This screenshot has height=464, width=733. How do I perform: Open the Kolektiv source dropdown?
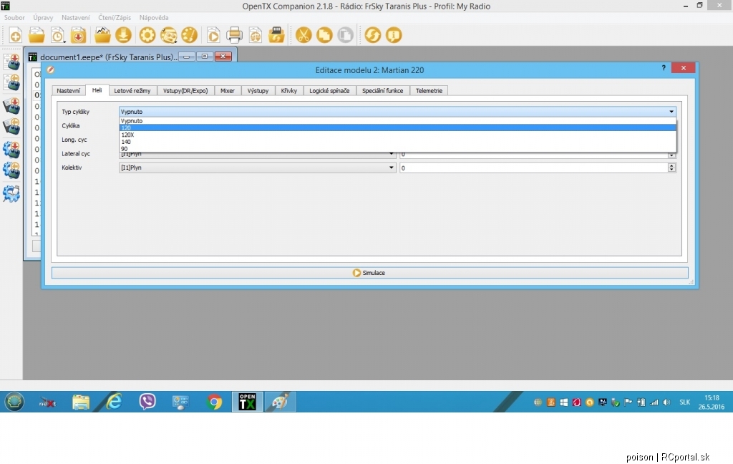(x=258, y=168)
